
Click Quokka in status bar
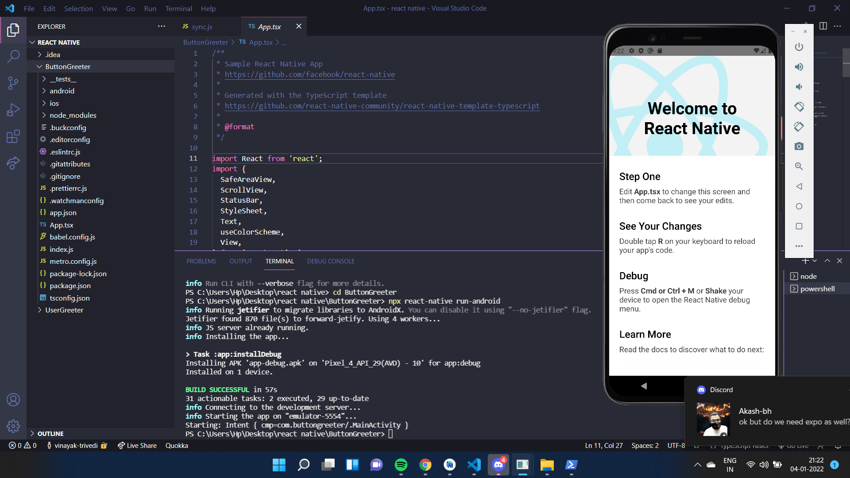click(177, 446)
